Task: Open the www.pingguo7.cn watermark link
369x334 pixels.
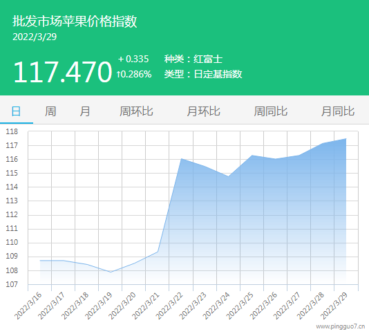Action: (340, 326)
